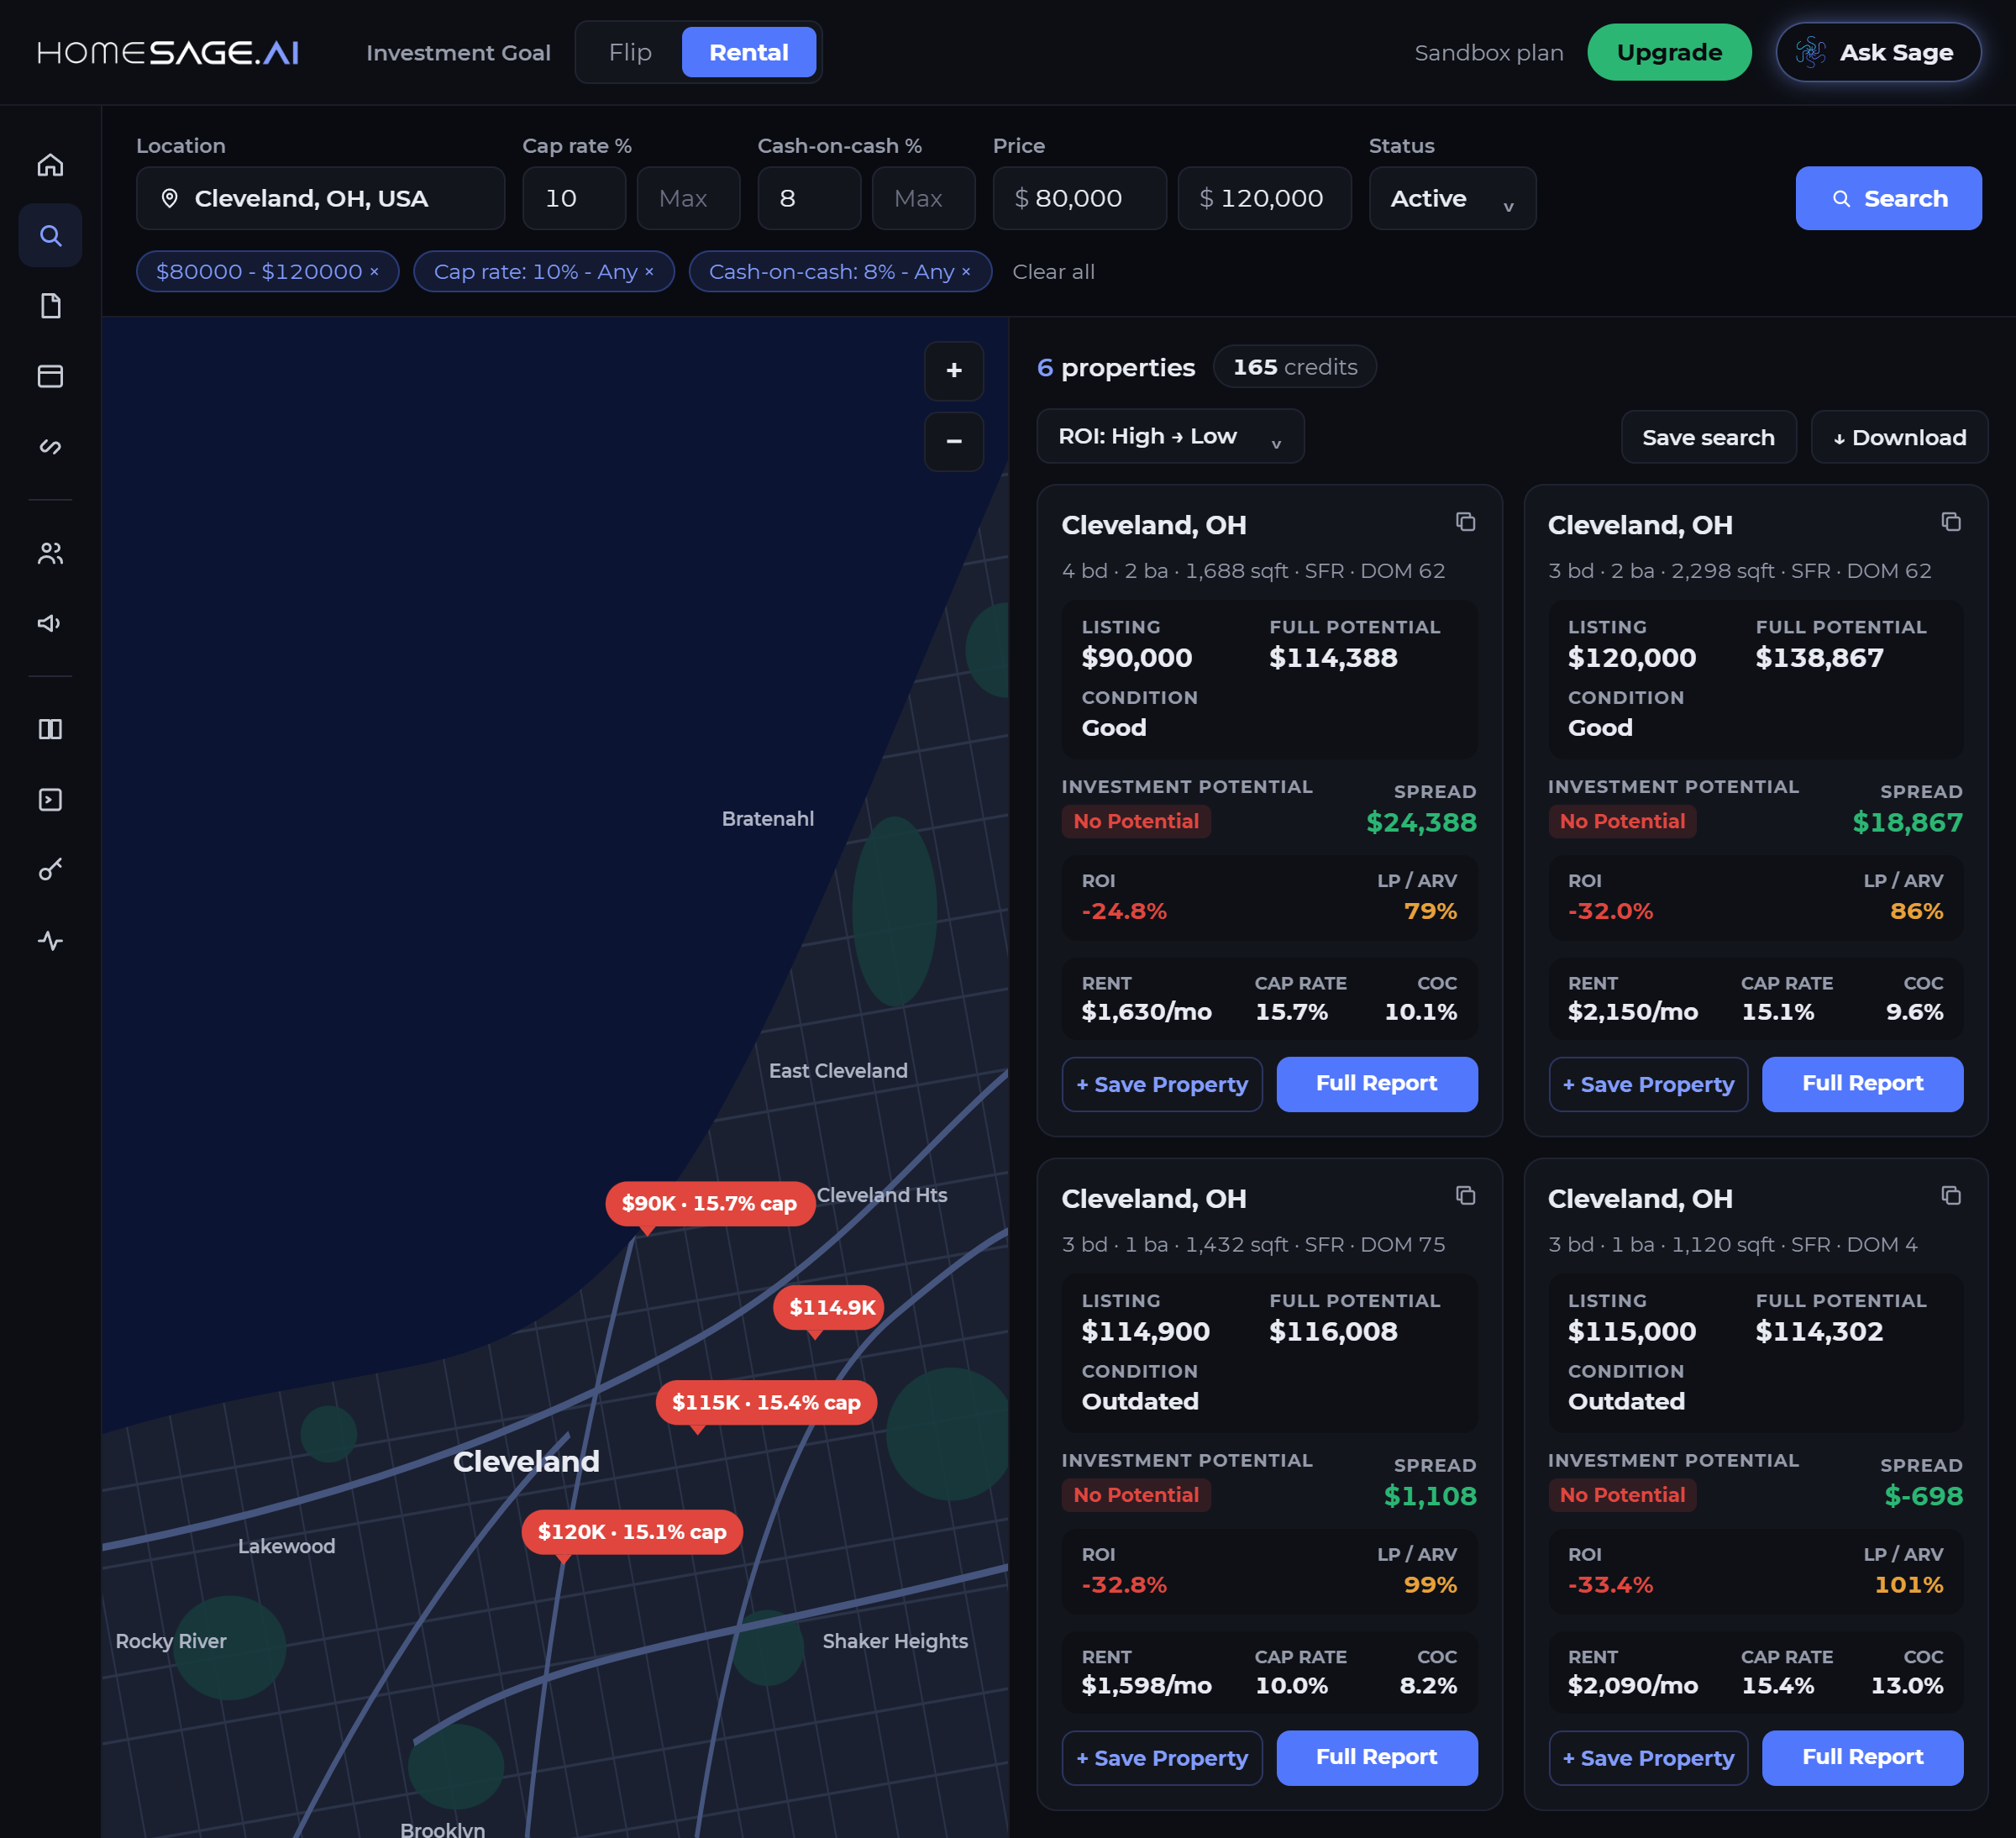Click the $90K · 15.7% cap map marker
The image size is (2016, 1838).
point(709,1203)
